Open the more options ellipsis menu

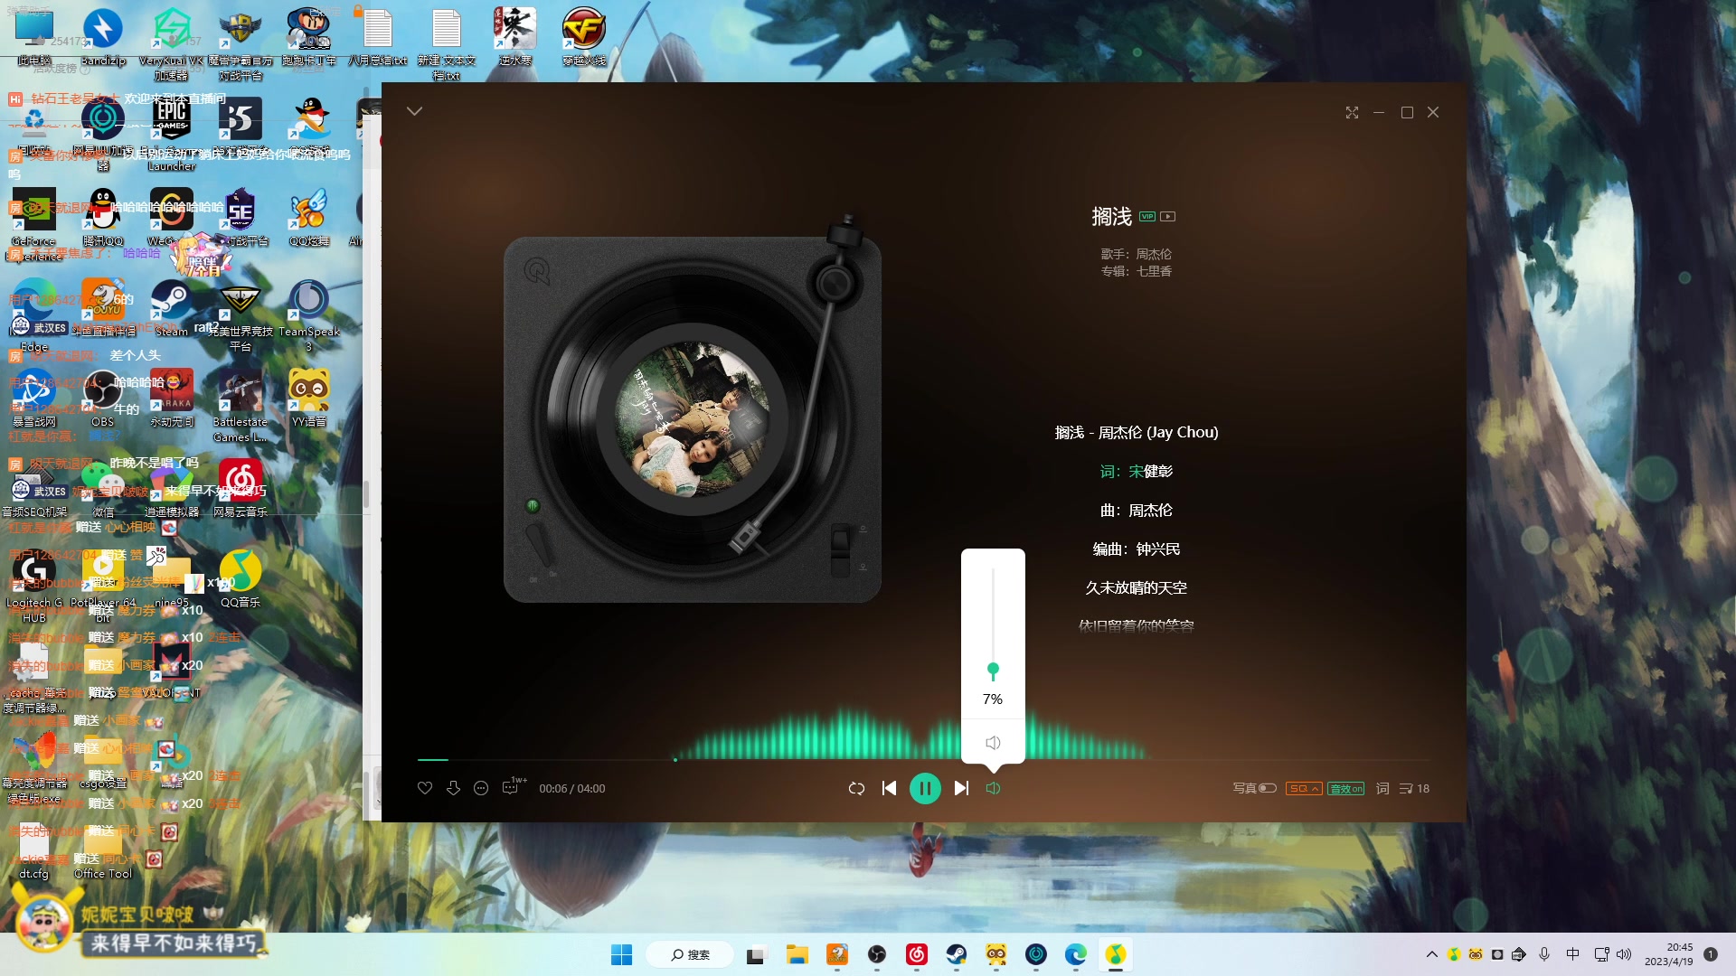481,788
